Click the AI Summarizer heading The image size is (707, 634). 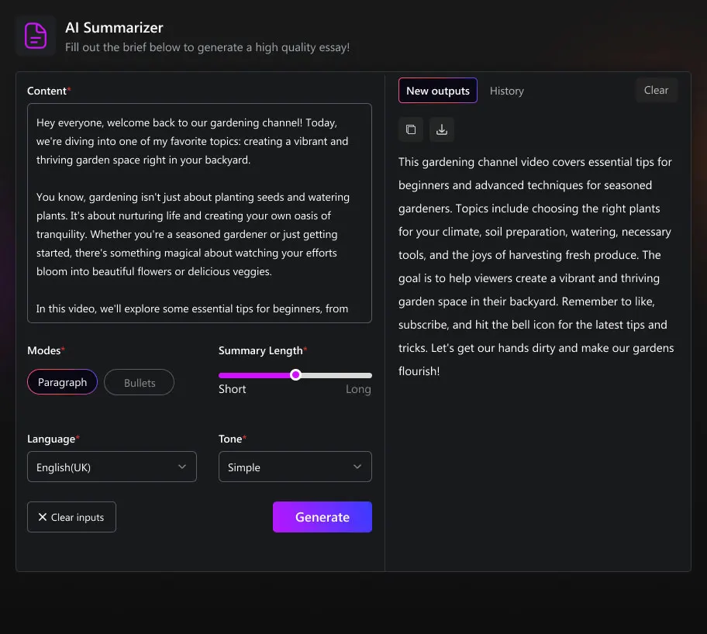pyautogui.click(x=114, y=27)
